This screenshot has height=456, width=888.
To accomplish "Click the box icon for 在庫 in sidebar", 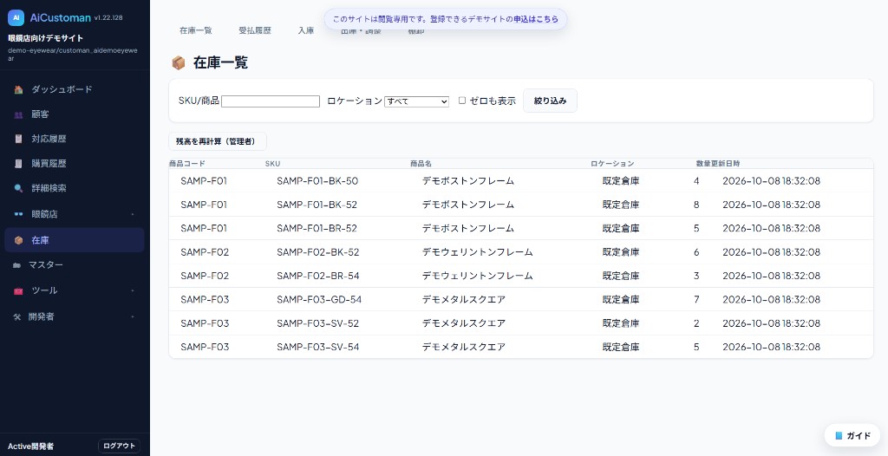I will pos(18,240).
